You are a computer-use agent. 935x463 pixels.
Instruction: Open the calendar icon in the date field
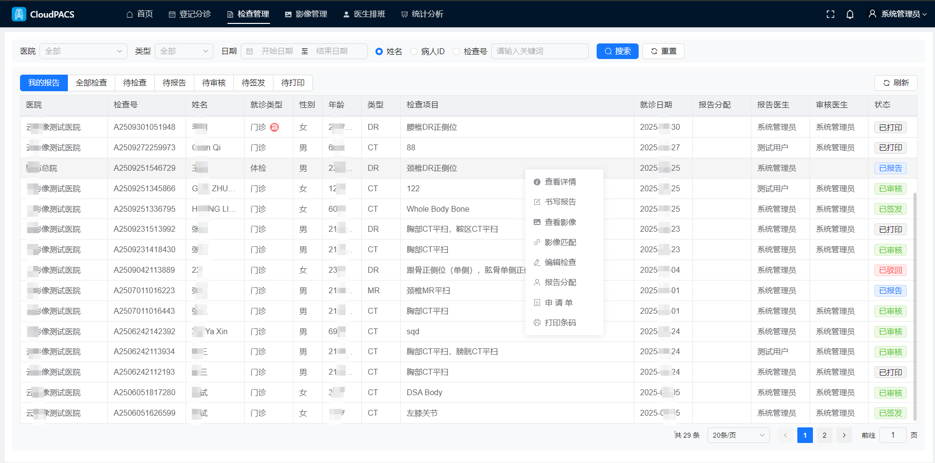[x=250, y=51]
